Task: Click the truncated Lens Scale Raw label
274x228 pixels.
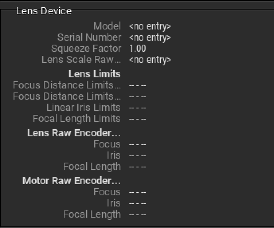Action: tap(81, 60)
